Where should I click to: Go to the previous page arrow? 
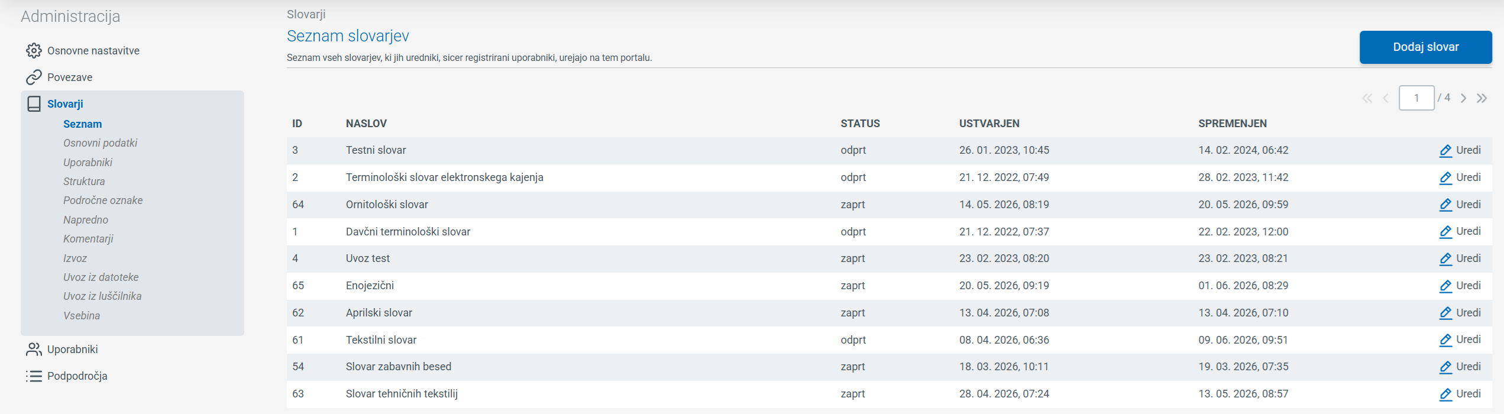1386,98
